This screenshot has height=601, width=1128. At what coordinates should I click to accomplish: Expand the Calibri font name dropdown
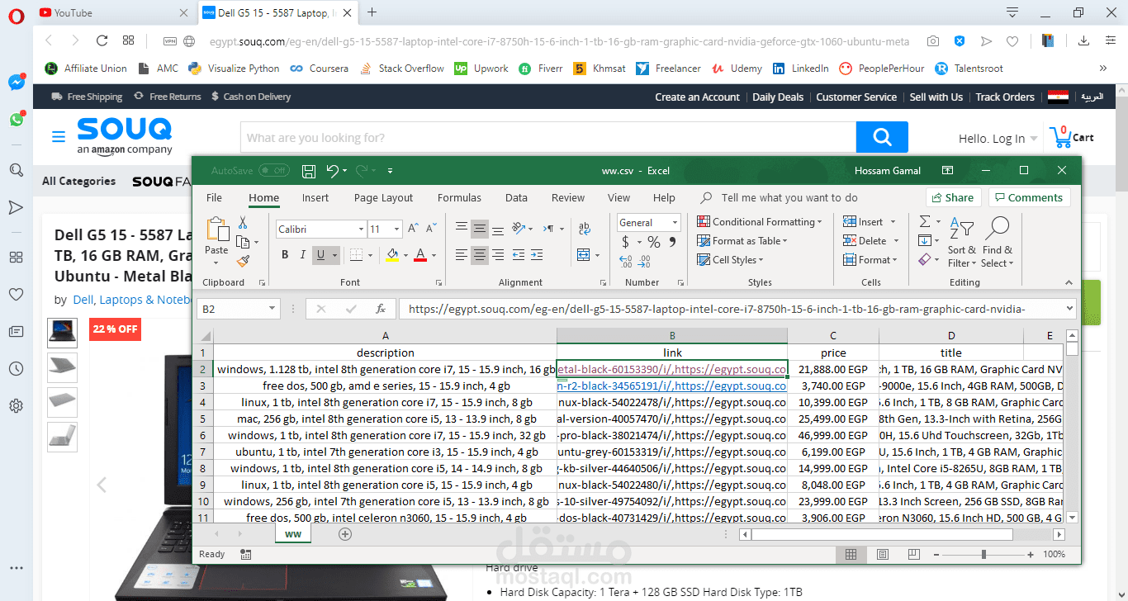pyautogui.click(x=362, y=229)
